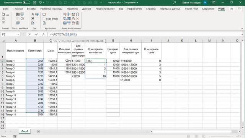Click inside the formula bar text =ЧАСТОТА
The image size is (245, 138).
[x=63, y=34]
